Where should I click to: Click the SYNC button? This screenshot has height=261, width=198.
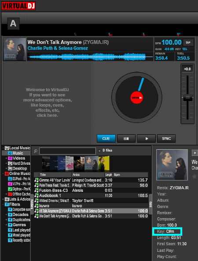point(166,139)
